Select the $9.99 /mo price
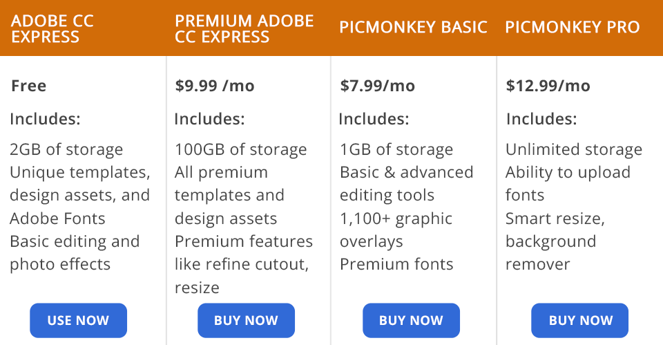Viewport: 663px width, 345px height. click(x=215, y=86)
